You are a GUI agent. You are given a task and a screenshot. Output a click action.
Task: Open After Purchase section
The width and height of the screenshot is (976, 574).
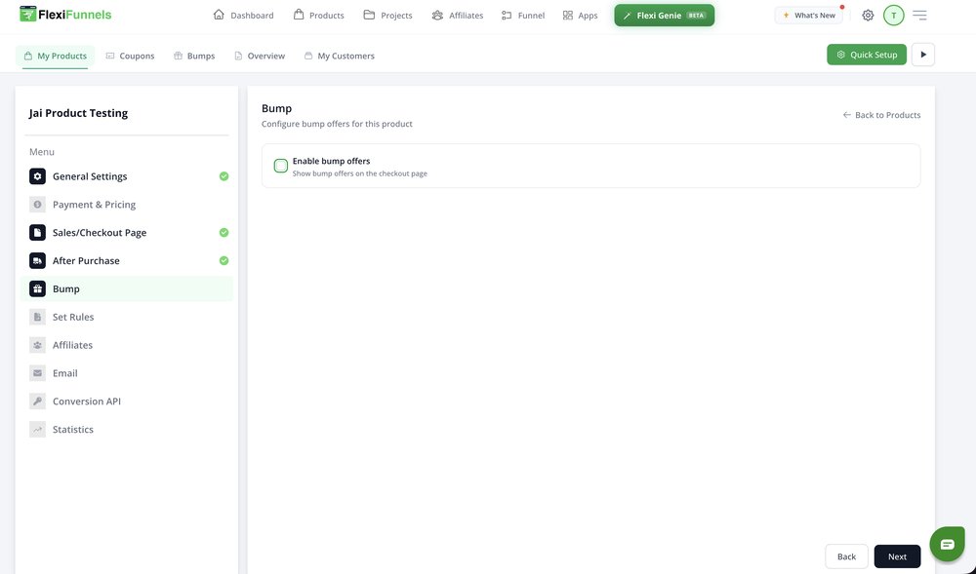(x=127, y=261)
